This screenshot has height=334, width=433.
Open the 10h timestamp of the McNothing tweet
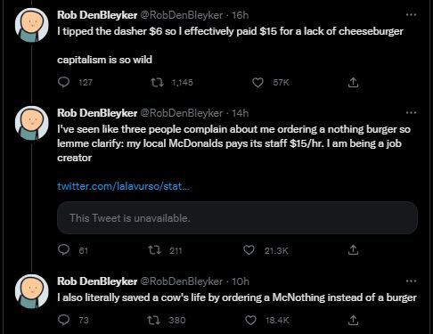point(241,281)
